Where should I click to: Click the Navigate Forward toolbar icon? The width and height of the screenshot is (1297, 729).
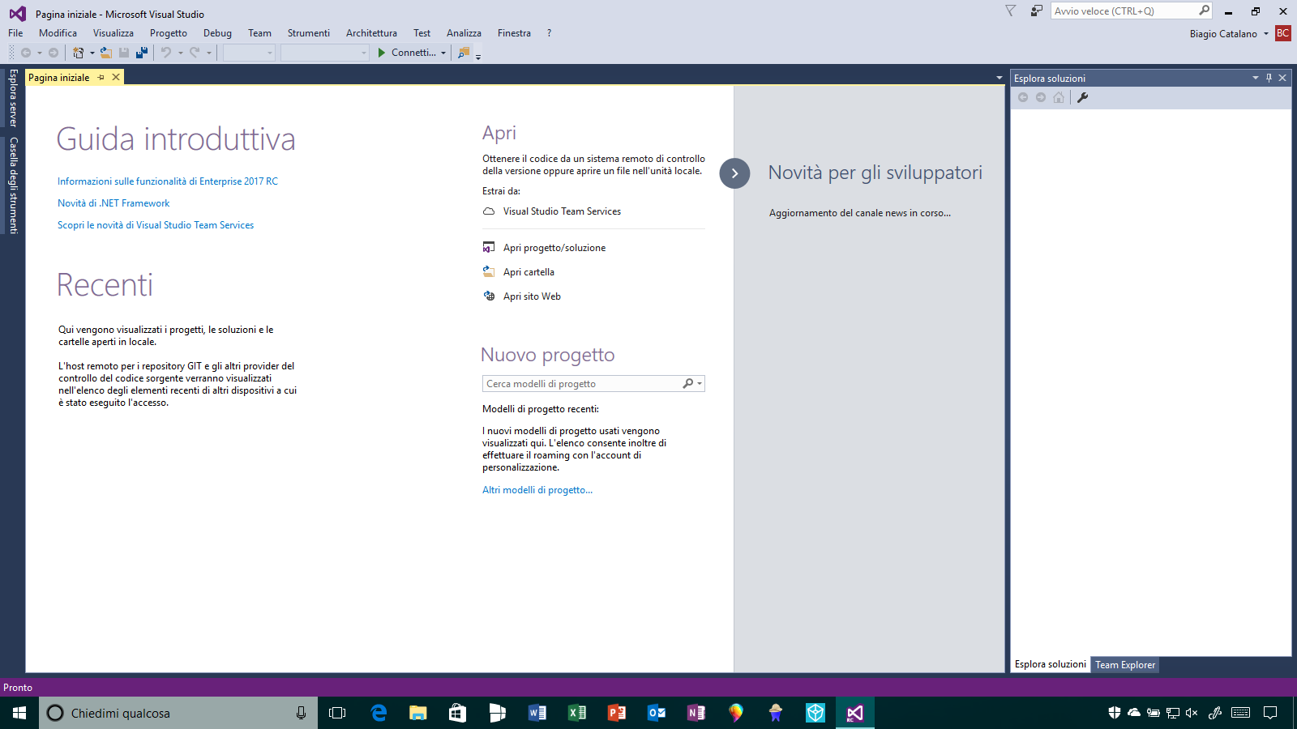pos(54,53)
